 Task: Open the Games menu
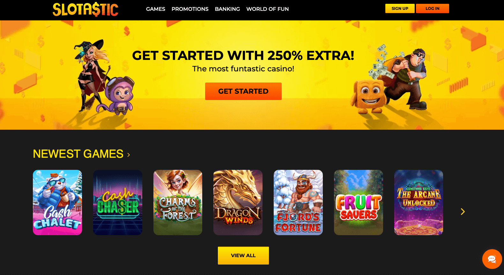[x=156, y=9]
